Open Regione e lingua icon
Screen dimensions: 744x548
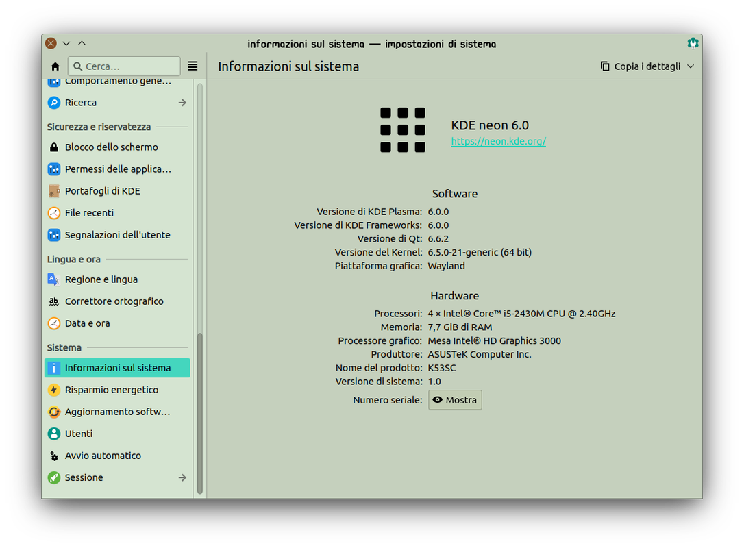(53, 279)
